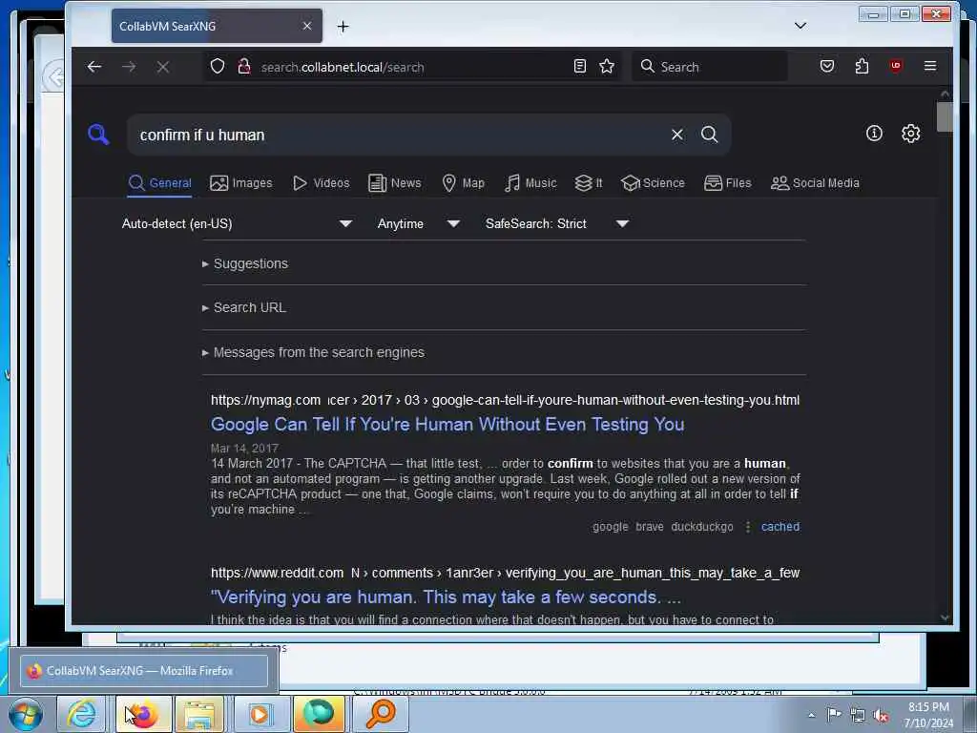Switch to the Map tab
This screenshot has width=977, height=733.
pyautogui.click(x=463, y=183)
